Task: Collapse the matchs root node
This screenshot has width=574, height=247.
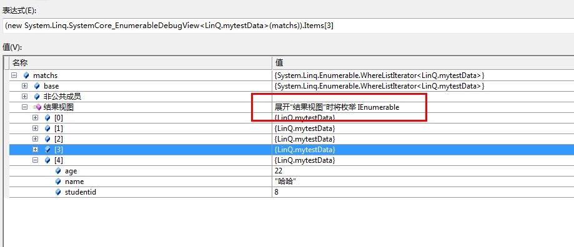Action: pyautogui.click(x=14, y=75)
